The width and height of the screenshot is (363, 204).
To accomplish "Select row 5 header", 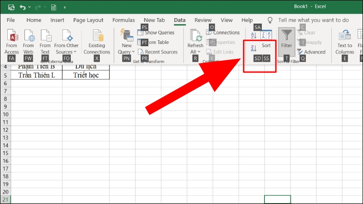I will point(5,75).
